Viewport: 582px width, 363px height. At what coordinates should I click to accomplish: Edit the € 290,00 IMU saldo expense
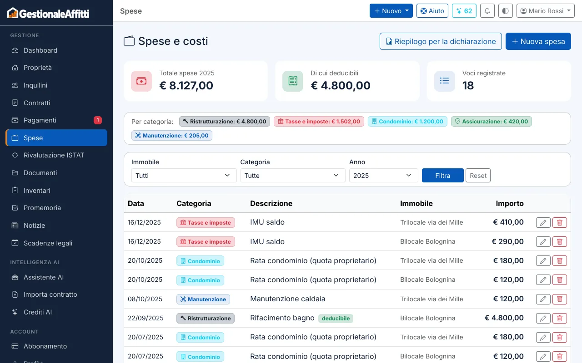tap(543, 242)
